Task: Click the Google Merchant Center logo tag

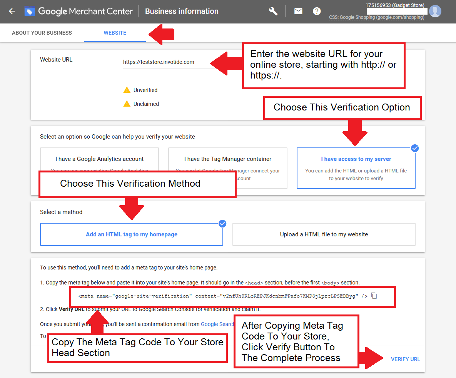Action: 30,12
